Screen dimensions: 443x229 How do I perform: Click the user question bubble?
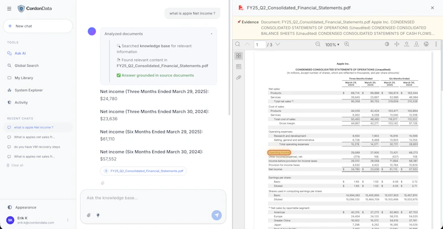point(192,13)
